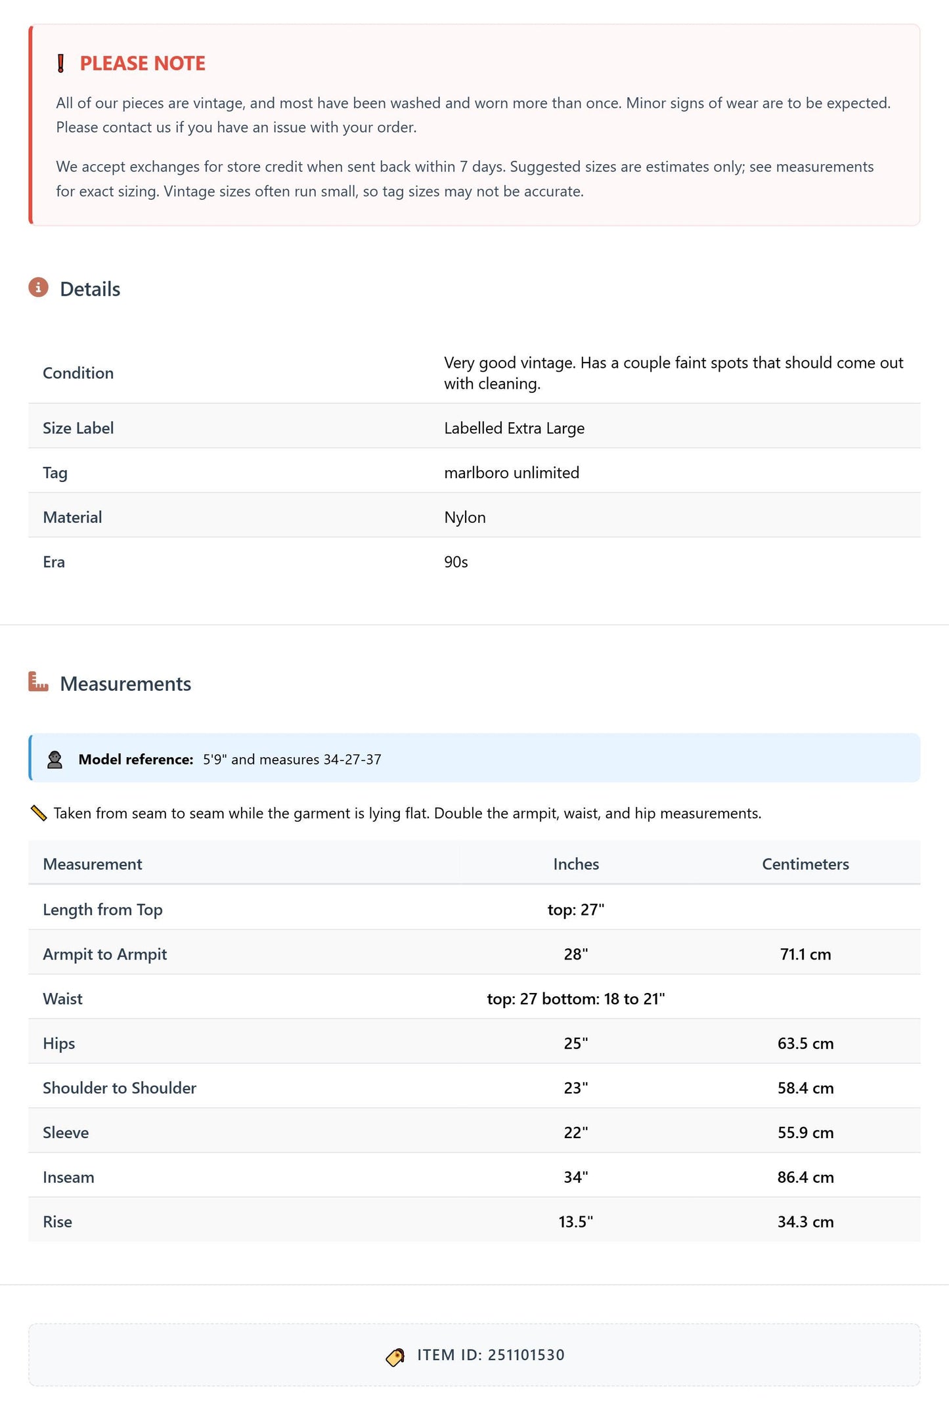This screenshot has height=1410, width=949.
Task: Select the Waist measurement value text
Action: [576, 999]
